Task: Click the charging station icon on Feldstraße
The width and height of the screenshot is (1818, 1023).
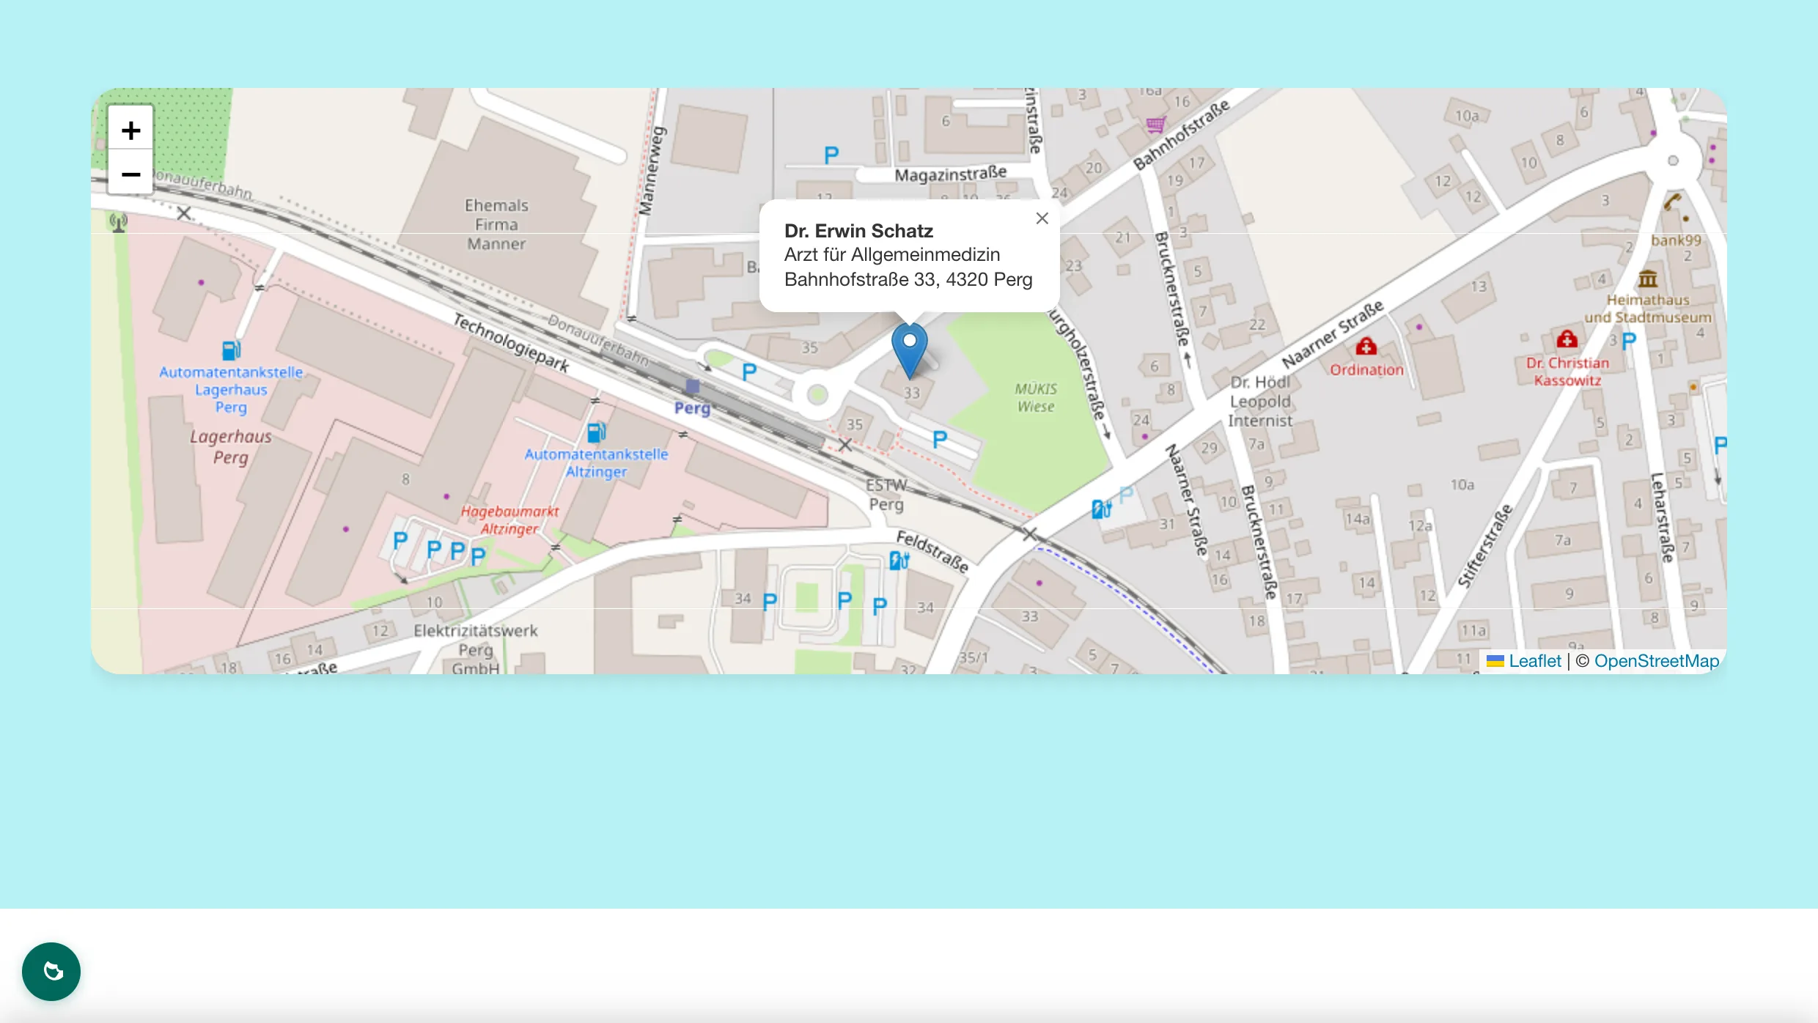Action: coord(899,561)
